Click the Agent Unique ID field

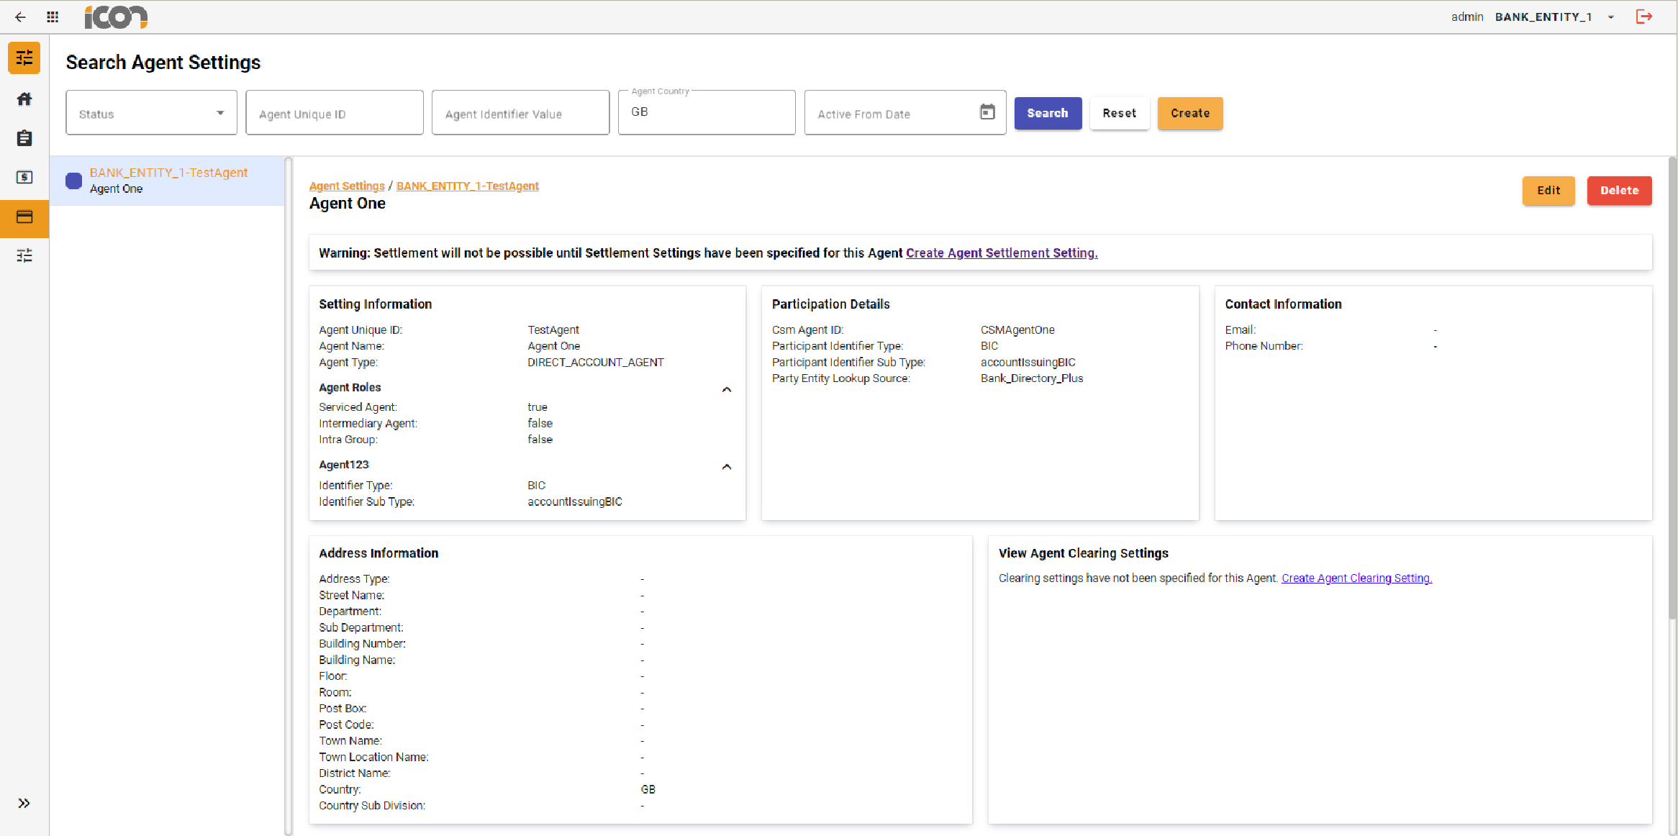(334, 113)
